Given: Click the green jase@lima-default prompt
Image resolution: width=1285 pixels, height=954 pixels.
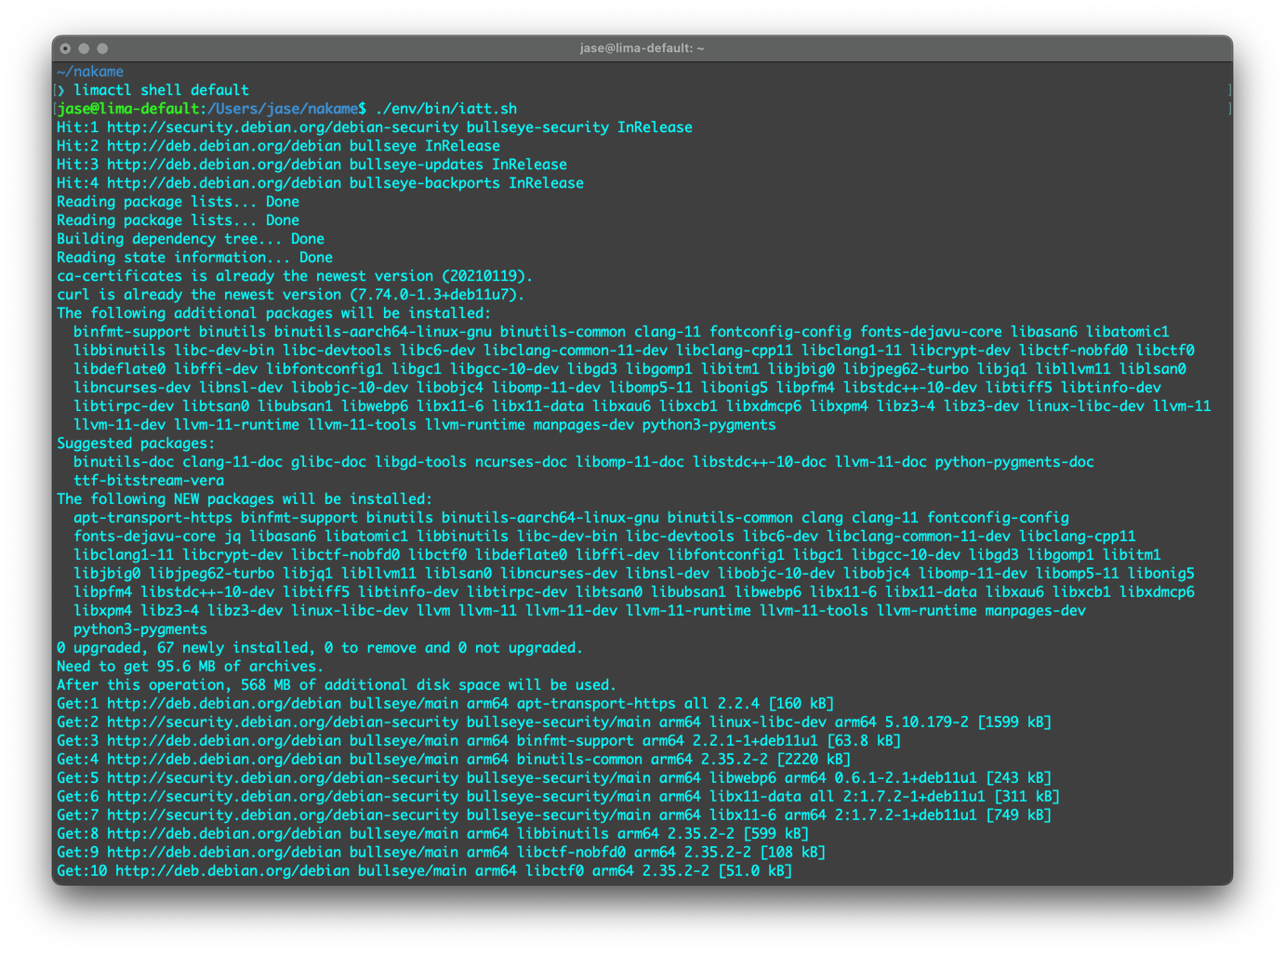Looking at the screenshot, I should 128,109.
